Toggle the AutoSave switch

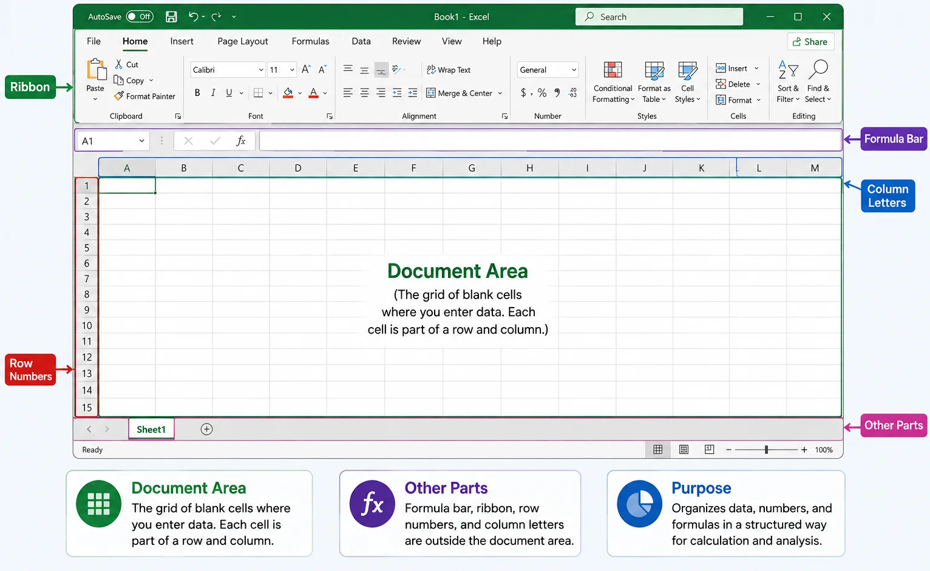tap(140, 17)
